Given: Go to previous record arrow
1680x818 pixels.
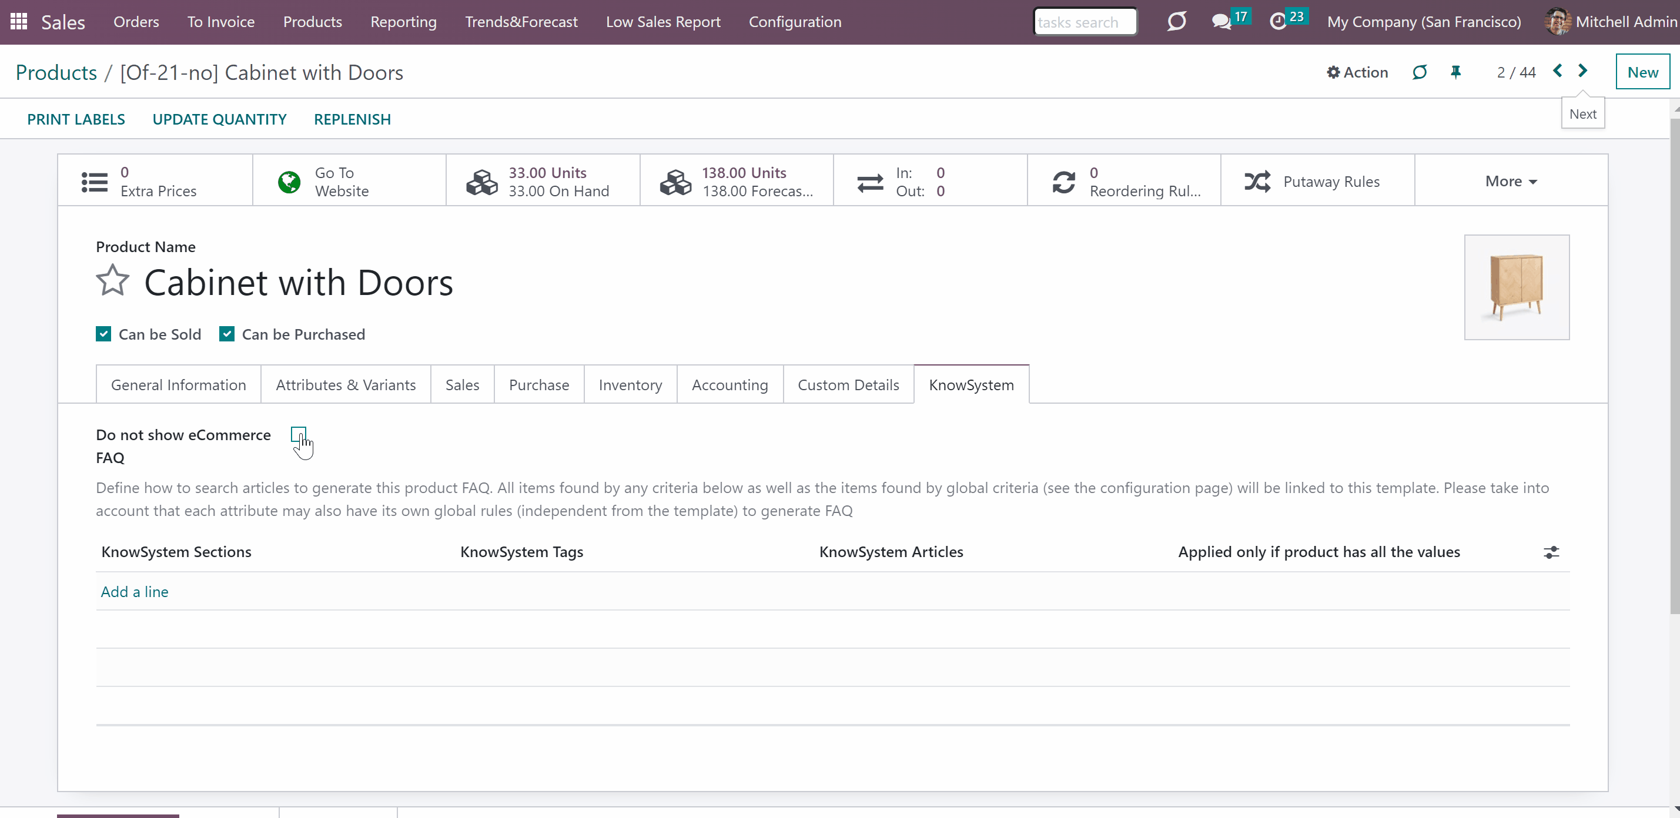Looking at the screenshot, I should [x=1557, y=71].
